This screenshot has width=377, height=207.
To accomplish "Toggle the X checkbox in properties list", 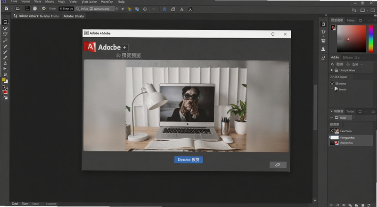I will coord(332,83).
